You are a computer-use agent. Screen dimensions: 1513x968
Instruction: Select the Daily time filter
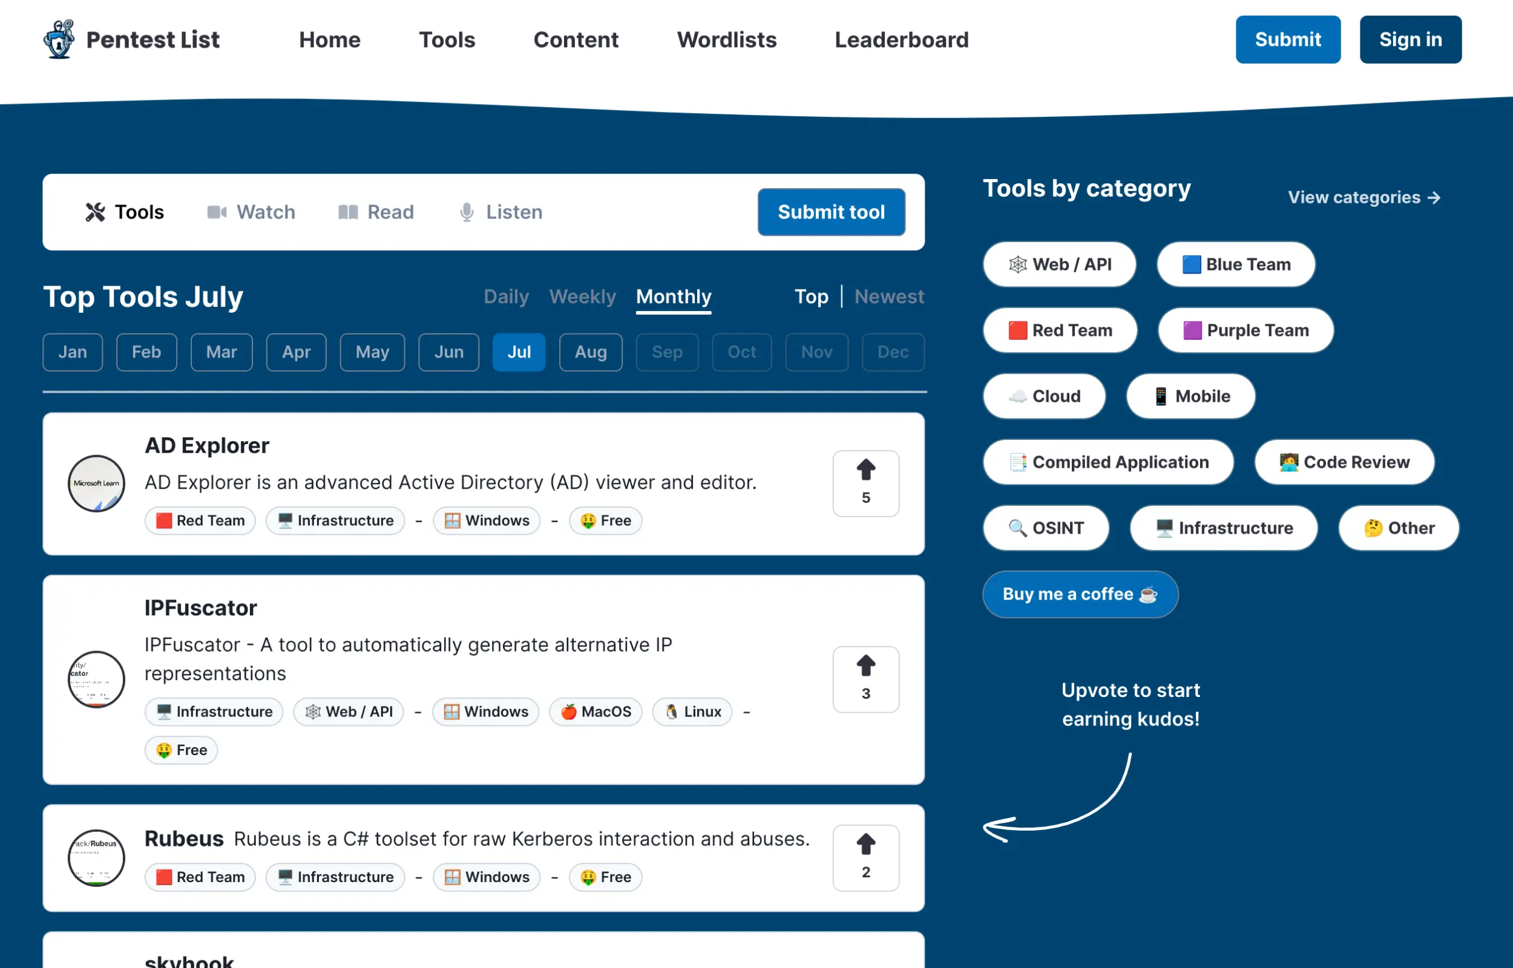click(506, 296)
